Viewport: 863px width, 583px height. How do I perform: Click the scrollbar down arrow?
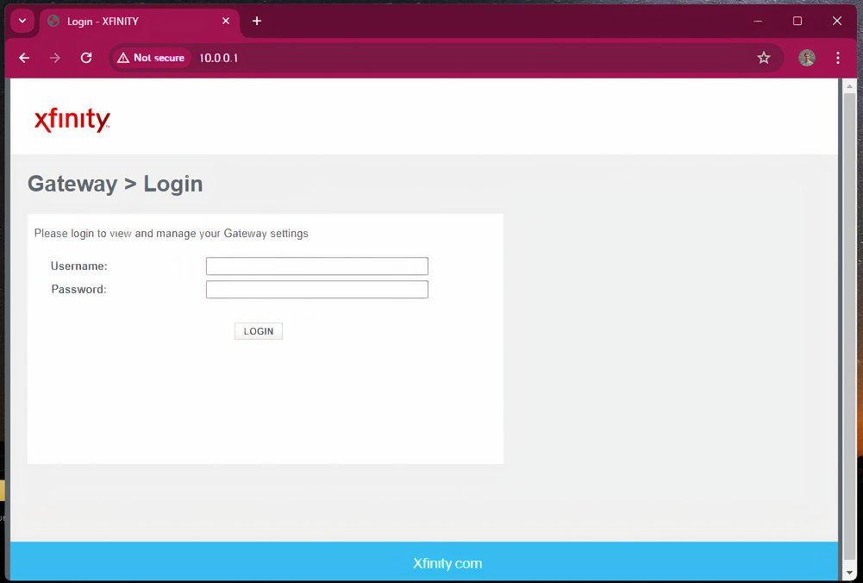click(849, 572)
